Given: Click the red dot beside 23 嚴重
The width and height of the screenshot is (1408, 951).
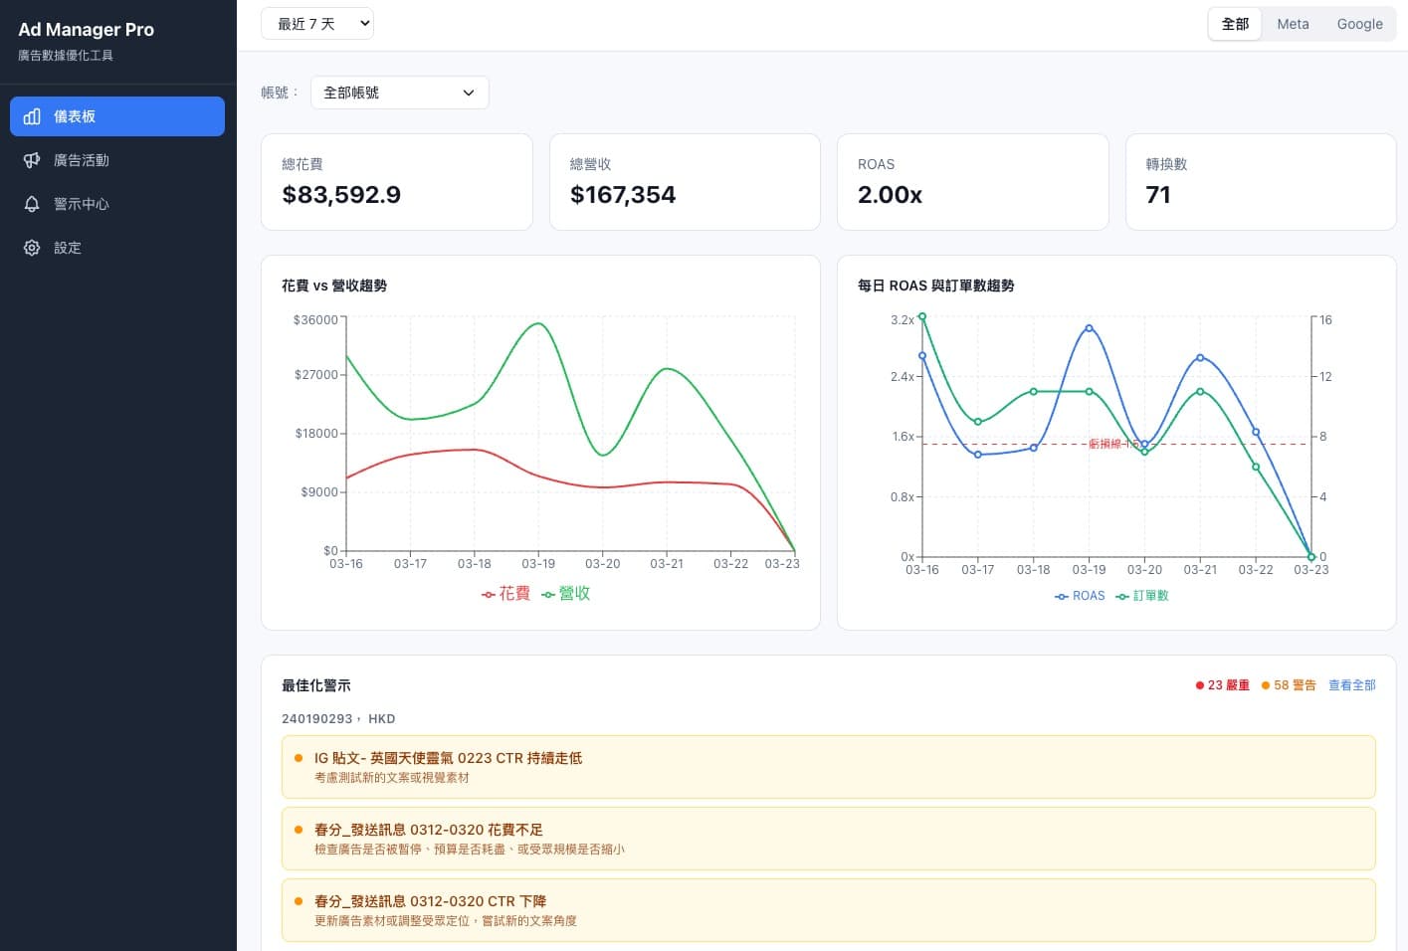Looking at the screenshot, I should (1199, 684).
